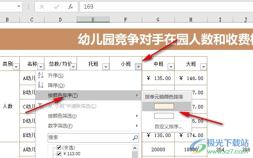The width and height of the screenshot is (253, 158).
Task: Select column G header
Action: coord(158,20)
